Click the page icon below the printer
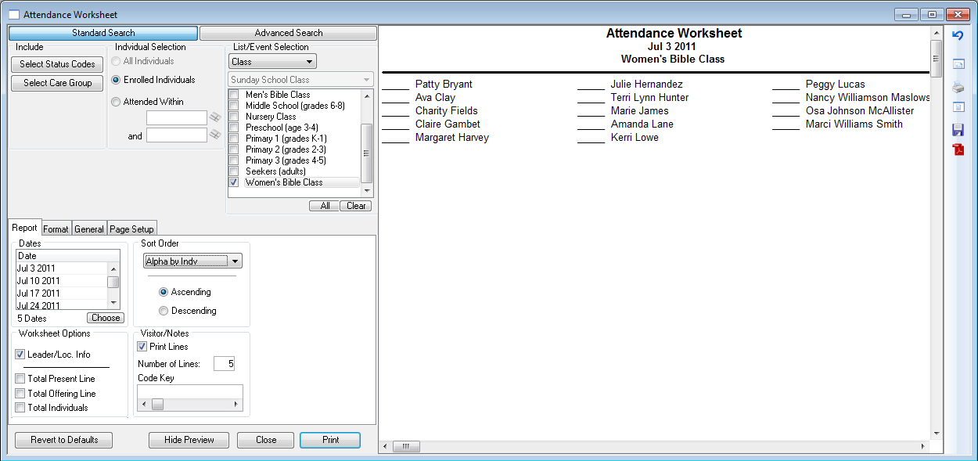Viewport: 978px width, 461px height. tap(958, 107)
